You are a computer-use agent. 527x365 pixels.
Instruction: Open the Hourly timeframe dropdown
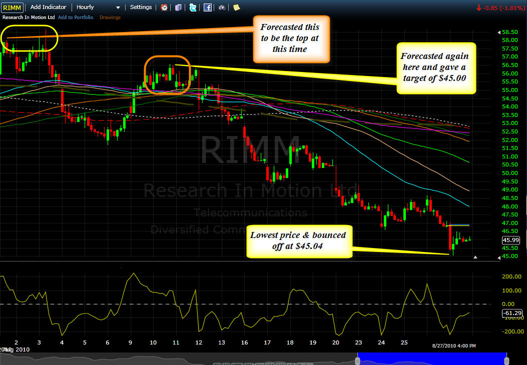[98, 7]
